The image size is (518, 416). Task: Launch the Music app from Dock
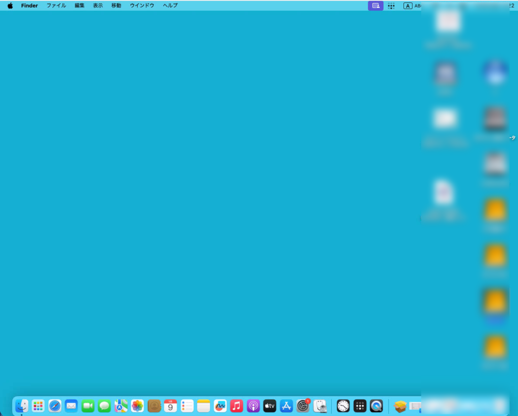click(x=237, y=405)
